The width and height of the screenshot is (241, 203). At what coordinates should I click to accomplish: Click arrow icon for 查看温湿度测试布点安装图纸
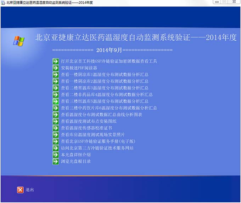click(56, 121)
